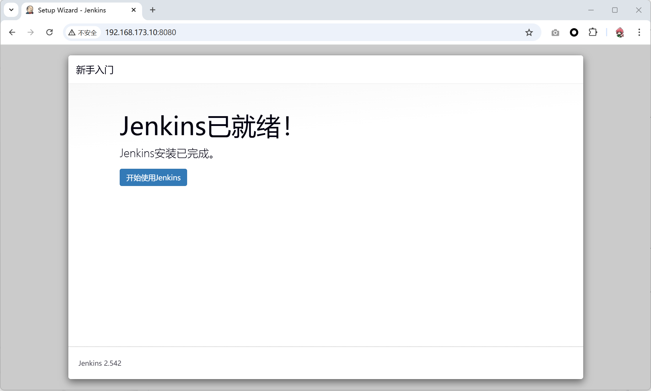Image resolution: width=651 pixels, height=391 pixels.
Task: Click the 新手入门 header title
Action: point(95,70)
